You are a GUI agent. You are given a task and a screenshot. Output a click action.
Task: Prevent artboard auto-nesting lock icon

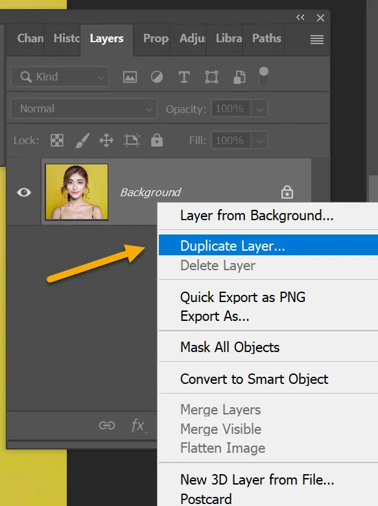[x=132, y=140]
